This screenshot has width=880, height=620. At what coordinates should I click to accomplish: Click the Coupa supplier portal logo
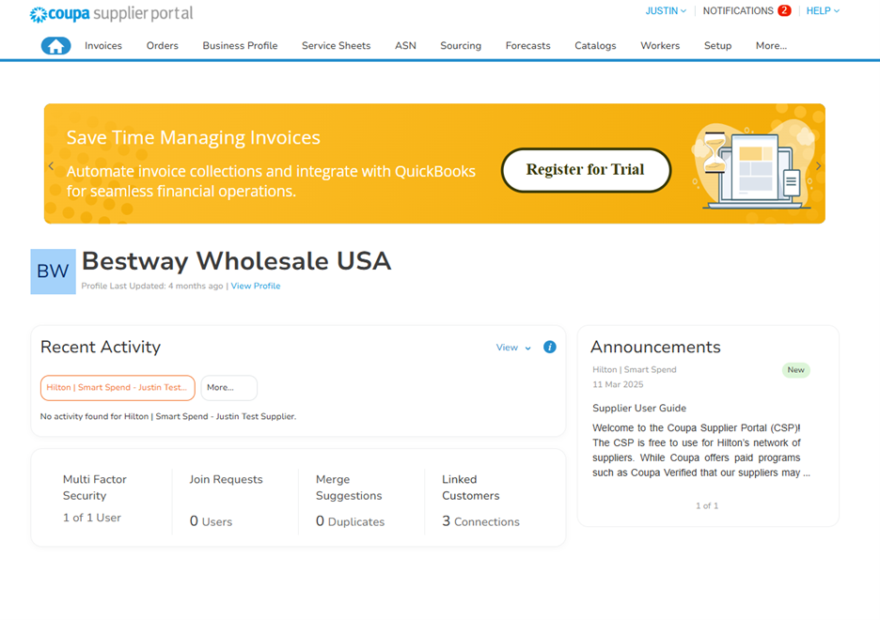111,14
